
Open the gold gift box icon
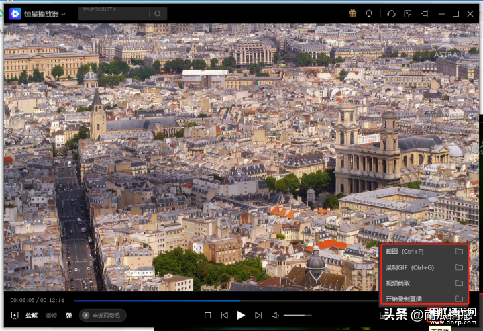coord(352,13)
